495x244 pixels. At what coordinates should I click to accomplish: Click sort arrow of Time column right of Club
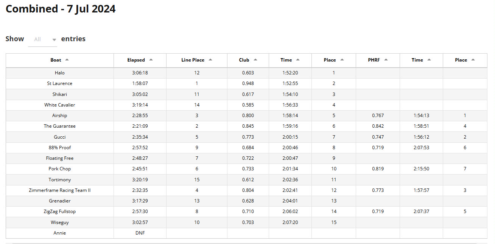pyautogui.click(x=298, y=60)
